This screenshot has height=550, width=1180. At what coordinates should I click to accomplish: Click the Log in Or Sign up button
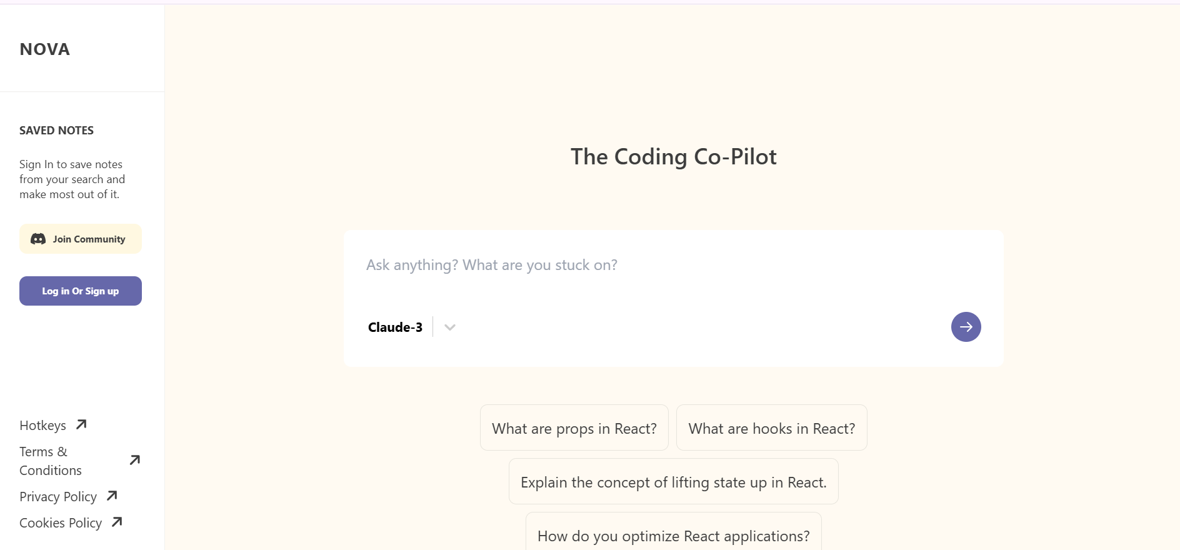pos(81,291)
